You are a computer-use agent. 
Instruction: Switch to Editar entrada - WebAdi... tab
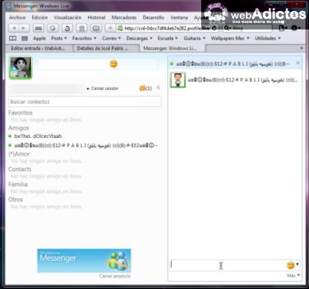(x=39, y=48)
